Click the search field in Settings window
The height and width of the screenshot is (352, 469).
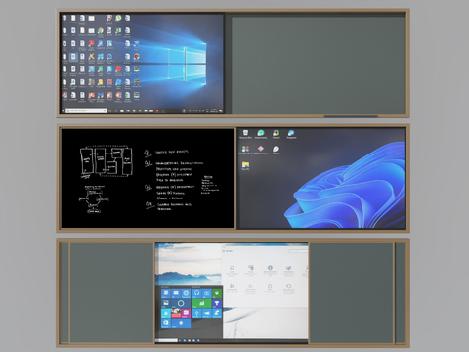click(x=299, y=251)
